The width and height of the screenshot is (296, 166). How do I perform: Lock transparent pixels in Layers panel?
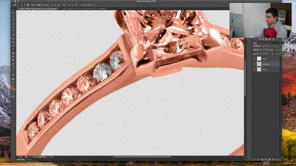pos(258,54)
